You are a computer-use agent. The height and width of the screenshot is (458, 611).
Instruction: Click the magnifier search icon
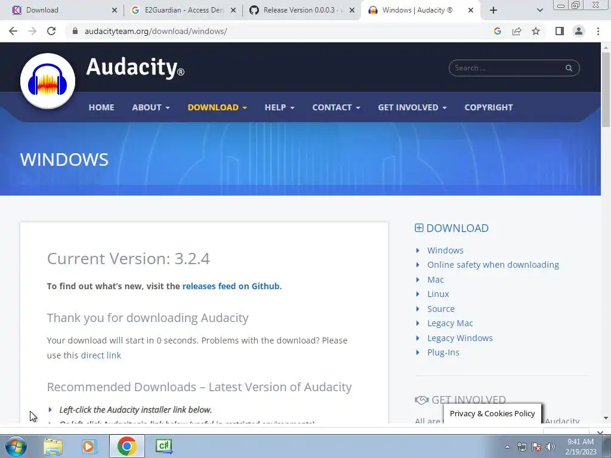(569, 68)
